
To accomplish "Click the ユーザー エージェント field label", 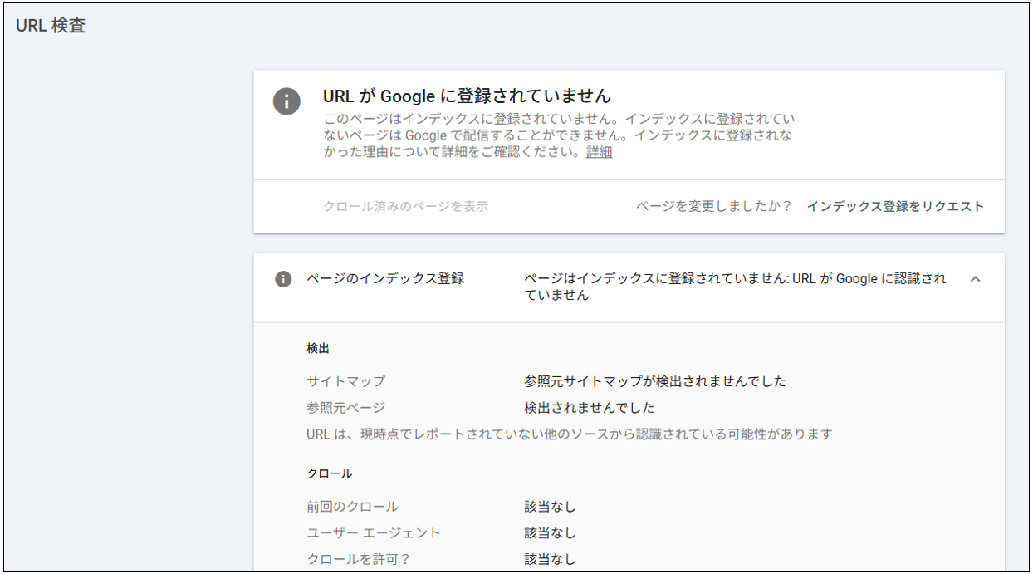I will point(373,533).
